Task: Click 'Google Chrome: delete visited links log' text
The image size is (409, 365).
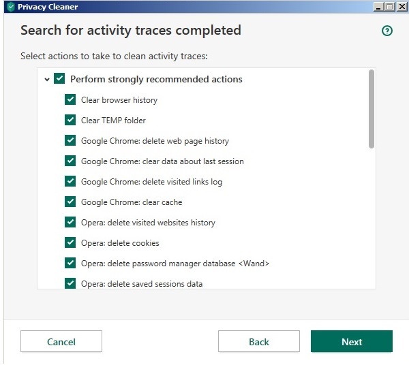Action: pos(151,182)
